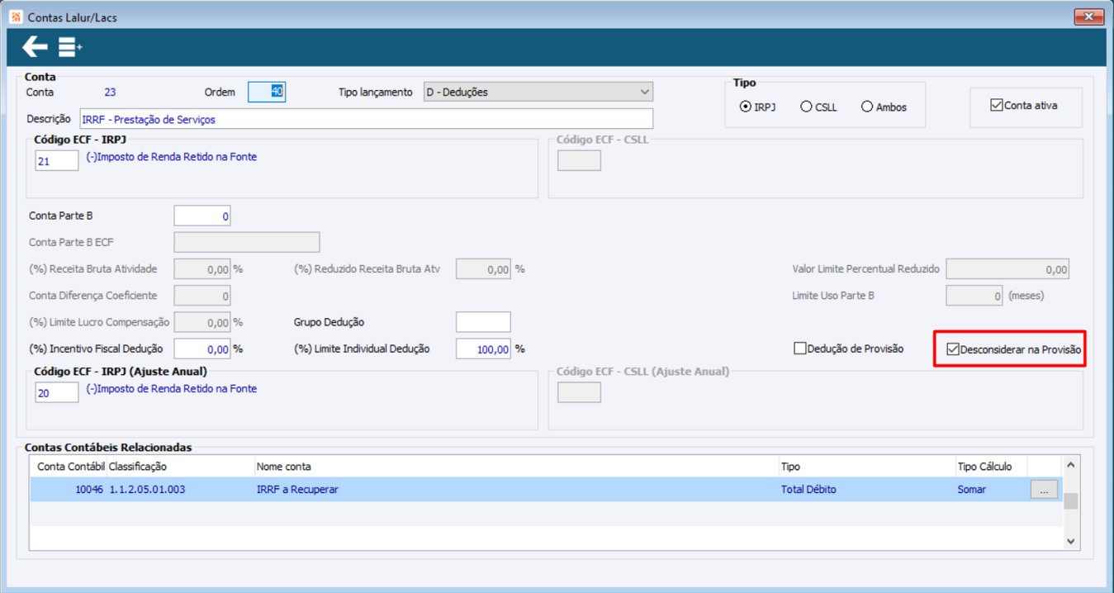Close the Contas Lalur/Lacs window
Viewport: 1114px width, 593px height.
[1089, 17]
